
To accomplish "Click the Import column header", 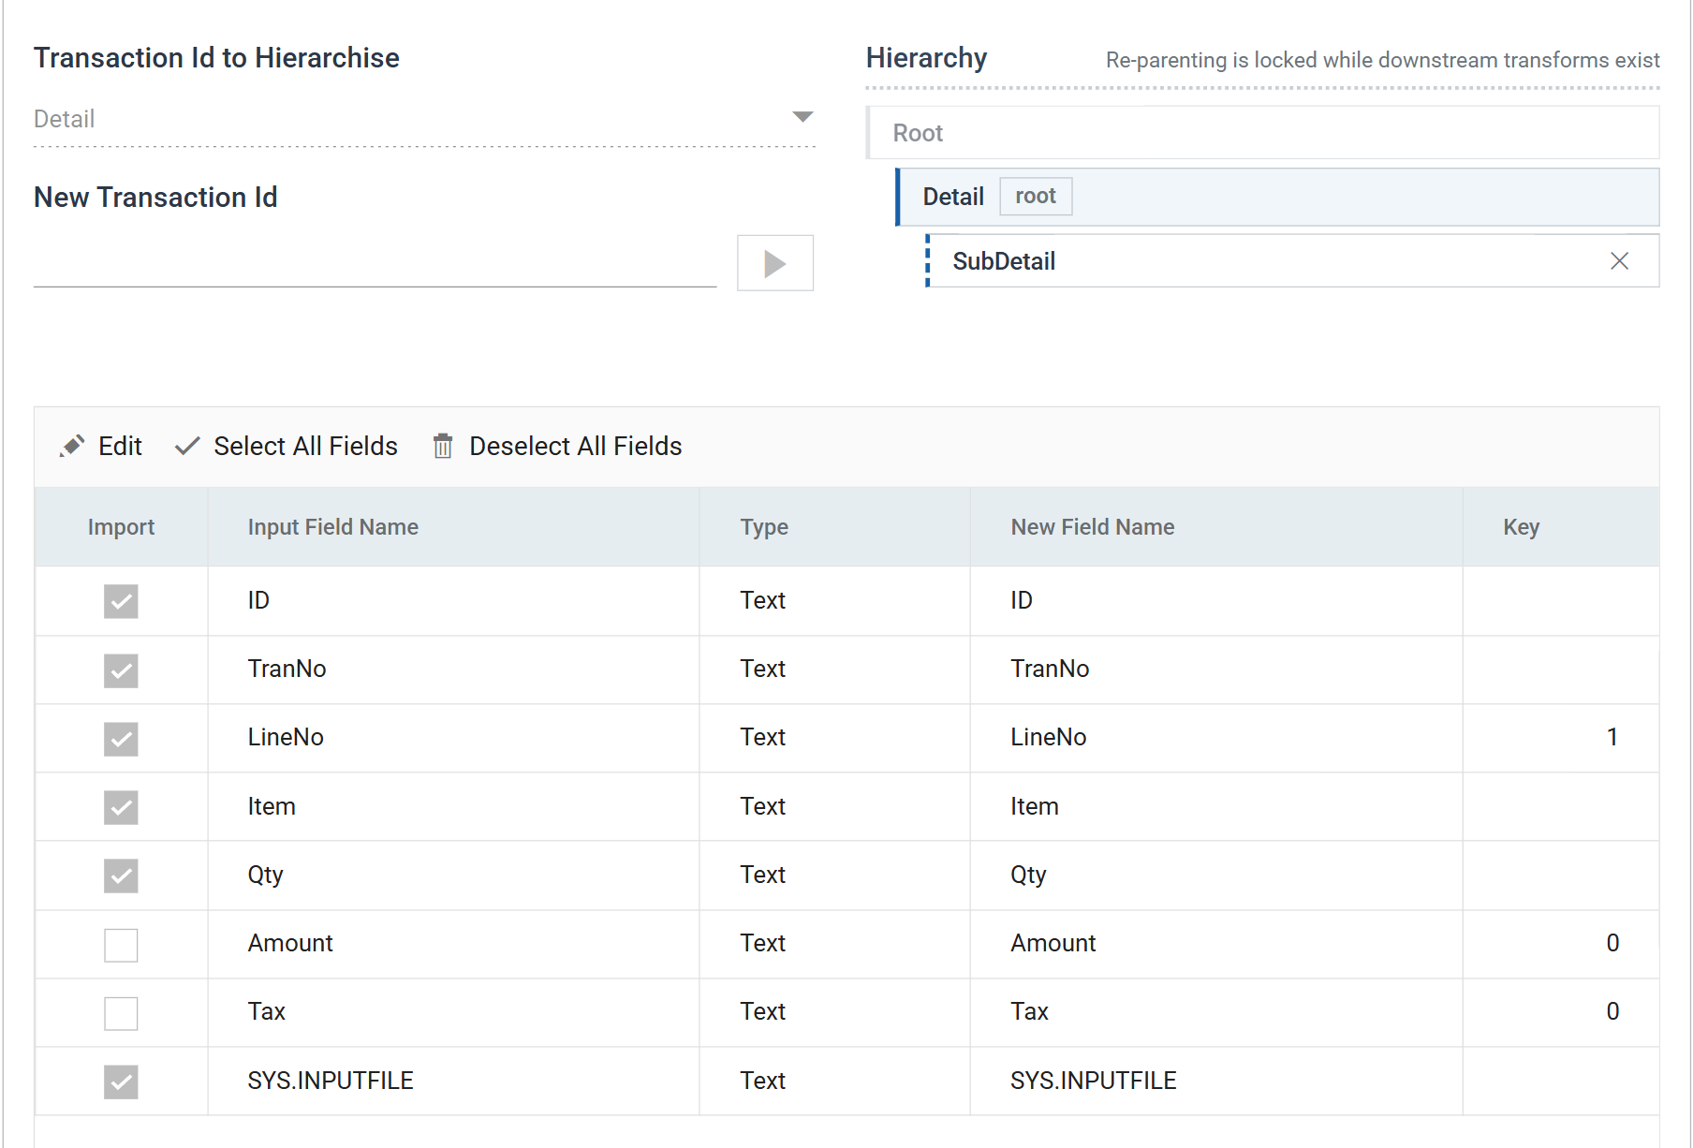I will 121,527.
